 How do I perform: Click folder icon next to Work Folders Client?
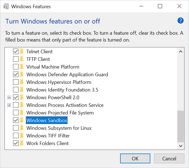click(22, 143)
